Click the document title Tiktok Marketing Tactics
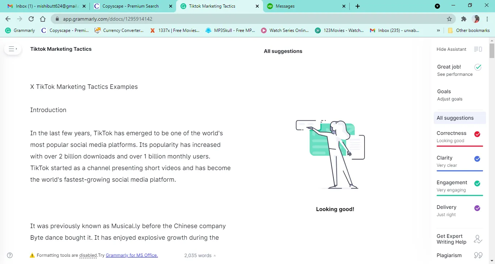 pos(61,49)
